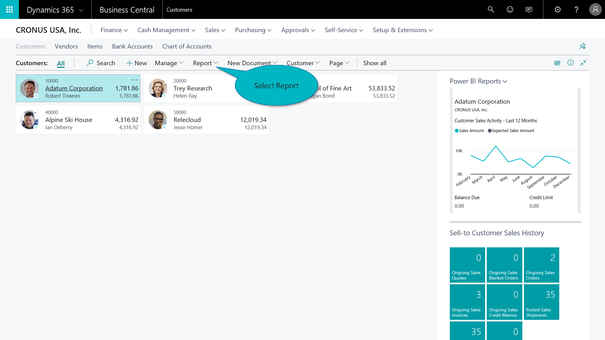Go to the Vendors tab
The width and height of the screenshot is (605, 340).
click(x=66, y=46)
